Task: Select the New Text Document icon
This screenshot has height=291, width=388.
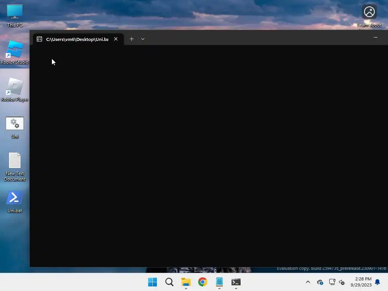Action: (x=15, y=167)
